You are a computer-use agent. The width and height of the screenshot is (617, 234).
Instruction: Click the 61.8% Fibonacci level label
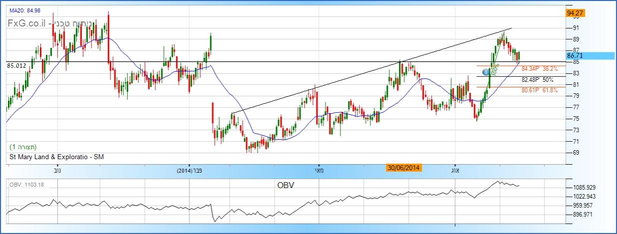(x=539, y=90)
